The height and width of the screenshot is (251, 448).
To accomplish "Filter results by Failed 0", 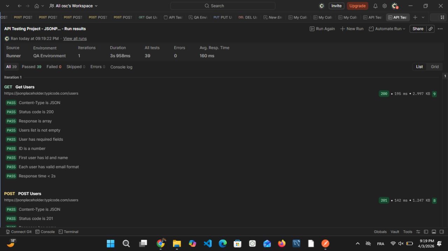I will tap(54, 67).
